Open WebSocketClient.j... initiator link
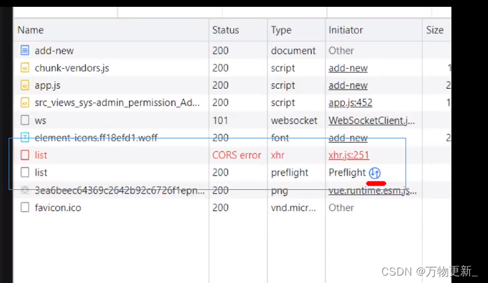The height and width of the screenshot is (283, 488). (x=371, y=120)
